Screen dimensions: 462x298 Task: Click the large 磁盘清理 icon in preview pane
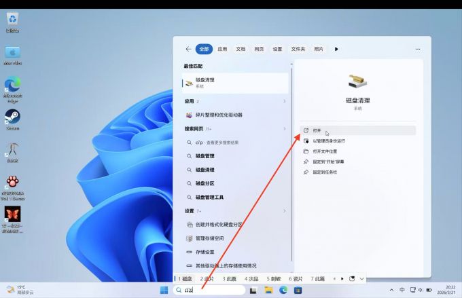point(357,81)
